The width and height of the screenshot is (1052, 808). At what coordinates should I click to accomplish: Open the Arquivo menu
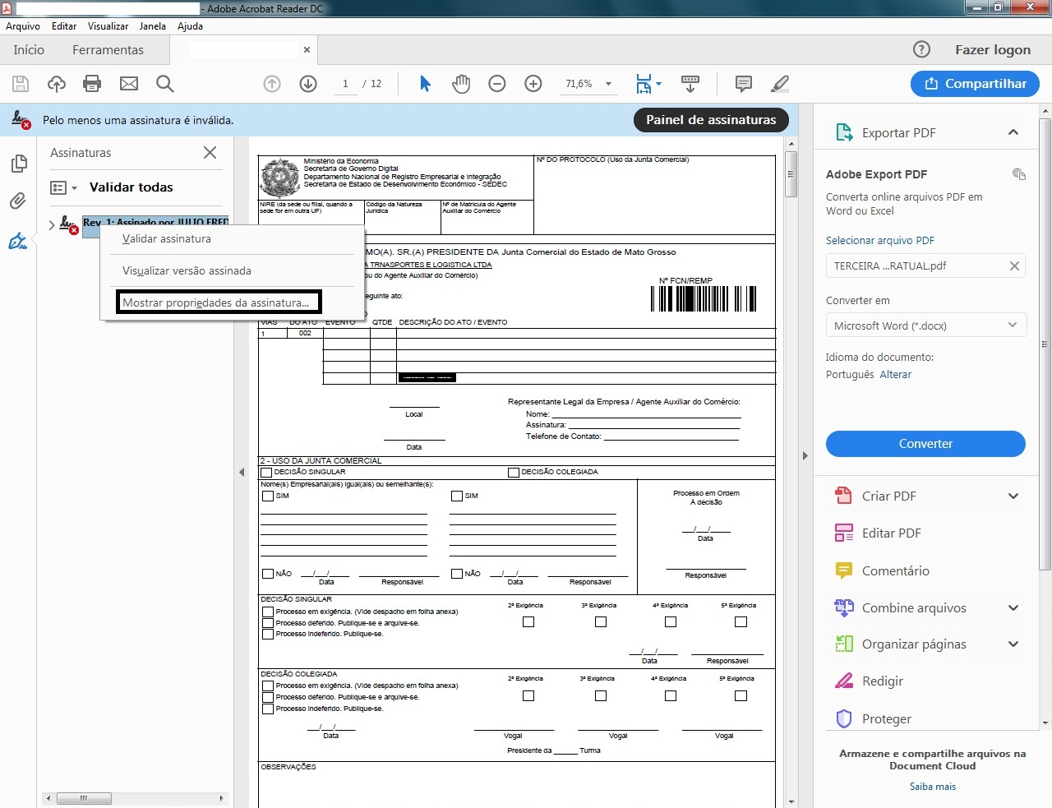coord(23,26)
